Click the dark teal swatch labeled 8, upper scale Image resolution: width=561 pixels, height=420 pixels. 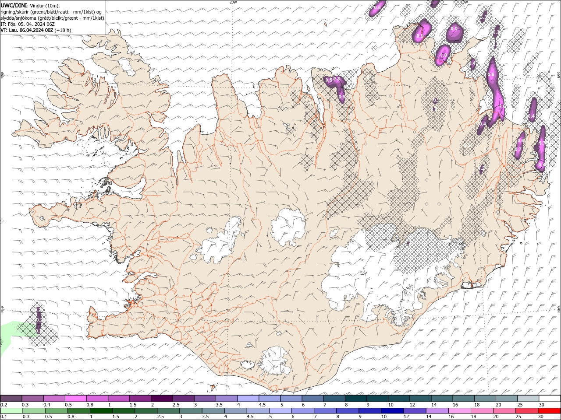(x=355, y=399)
